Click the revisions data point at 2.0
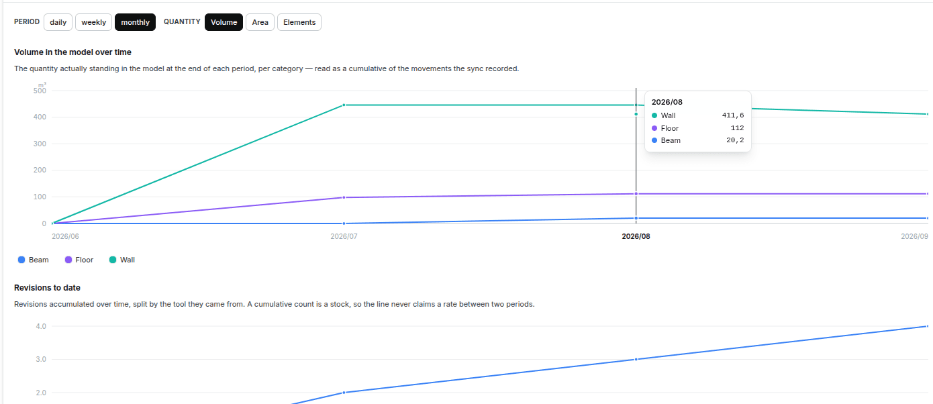 point(344,393)
